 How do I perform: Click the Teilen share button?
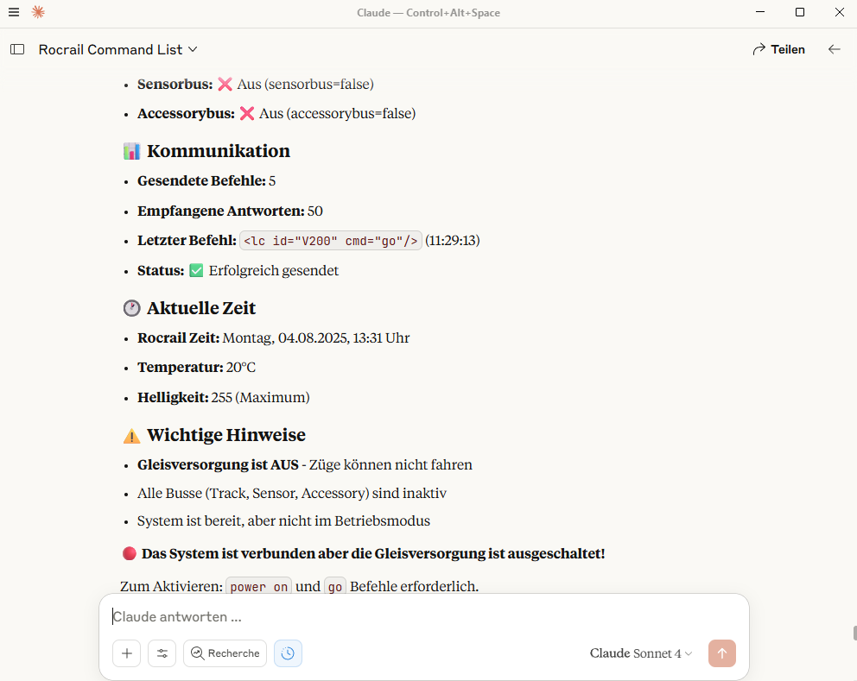779,50
